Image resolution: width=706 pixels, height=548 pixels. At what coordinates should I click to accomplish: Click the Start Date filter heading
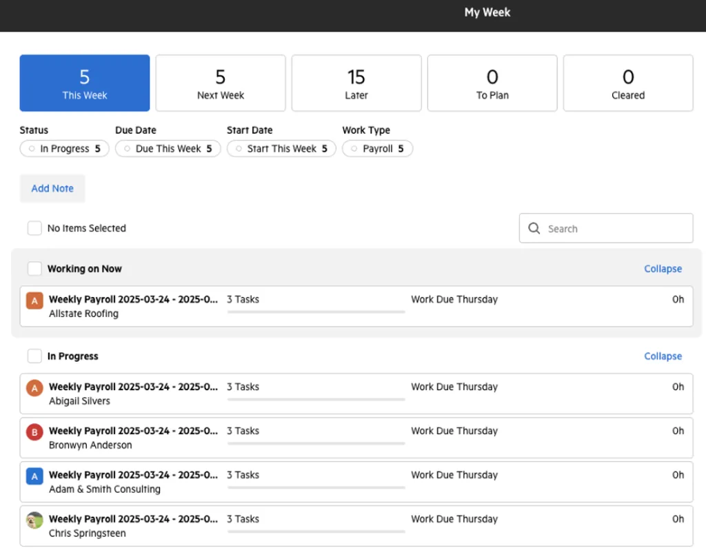pos(250,130)
